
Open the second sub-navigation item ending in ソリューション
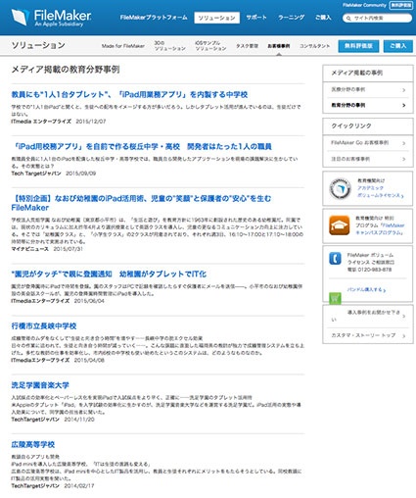tap(169, 46)
